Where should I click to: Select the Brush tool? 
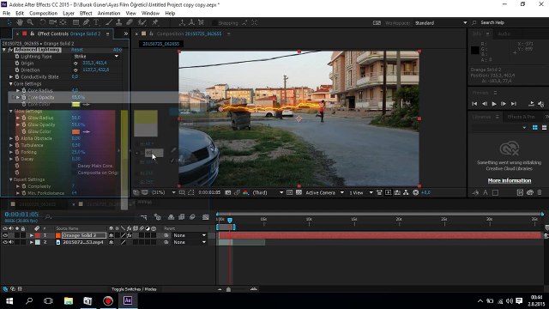click(x=109, y=22)
